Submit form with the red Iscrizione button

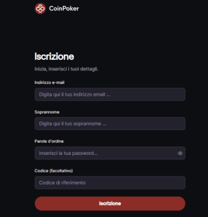tap(110, 203)
